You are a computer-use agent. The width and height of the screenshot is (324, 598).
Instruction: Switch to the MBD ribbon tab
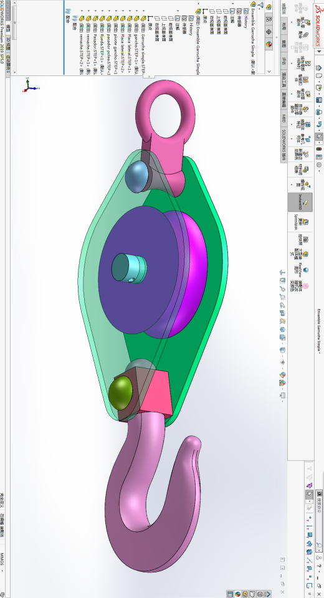click(284, 118)
